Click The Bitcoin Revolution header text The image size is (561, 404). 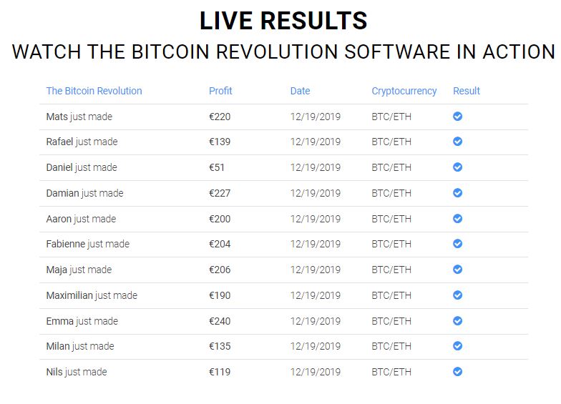tap(94, 91)
